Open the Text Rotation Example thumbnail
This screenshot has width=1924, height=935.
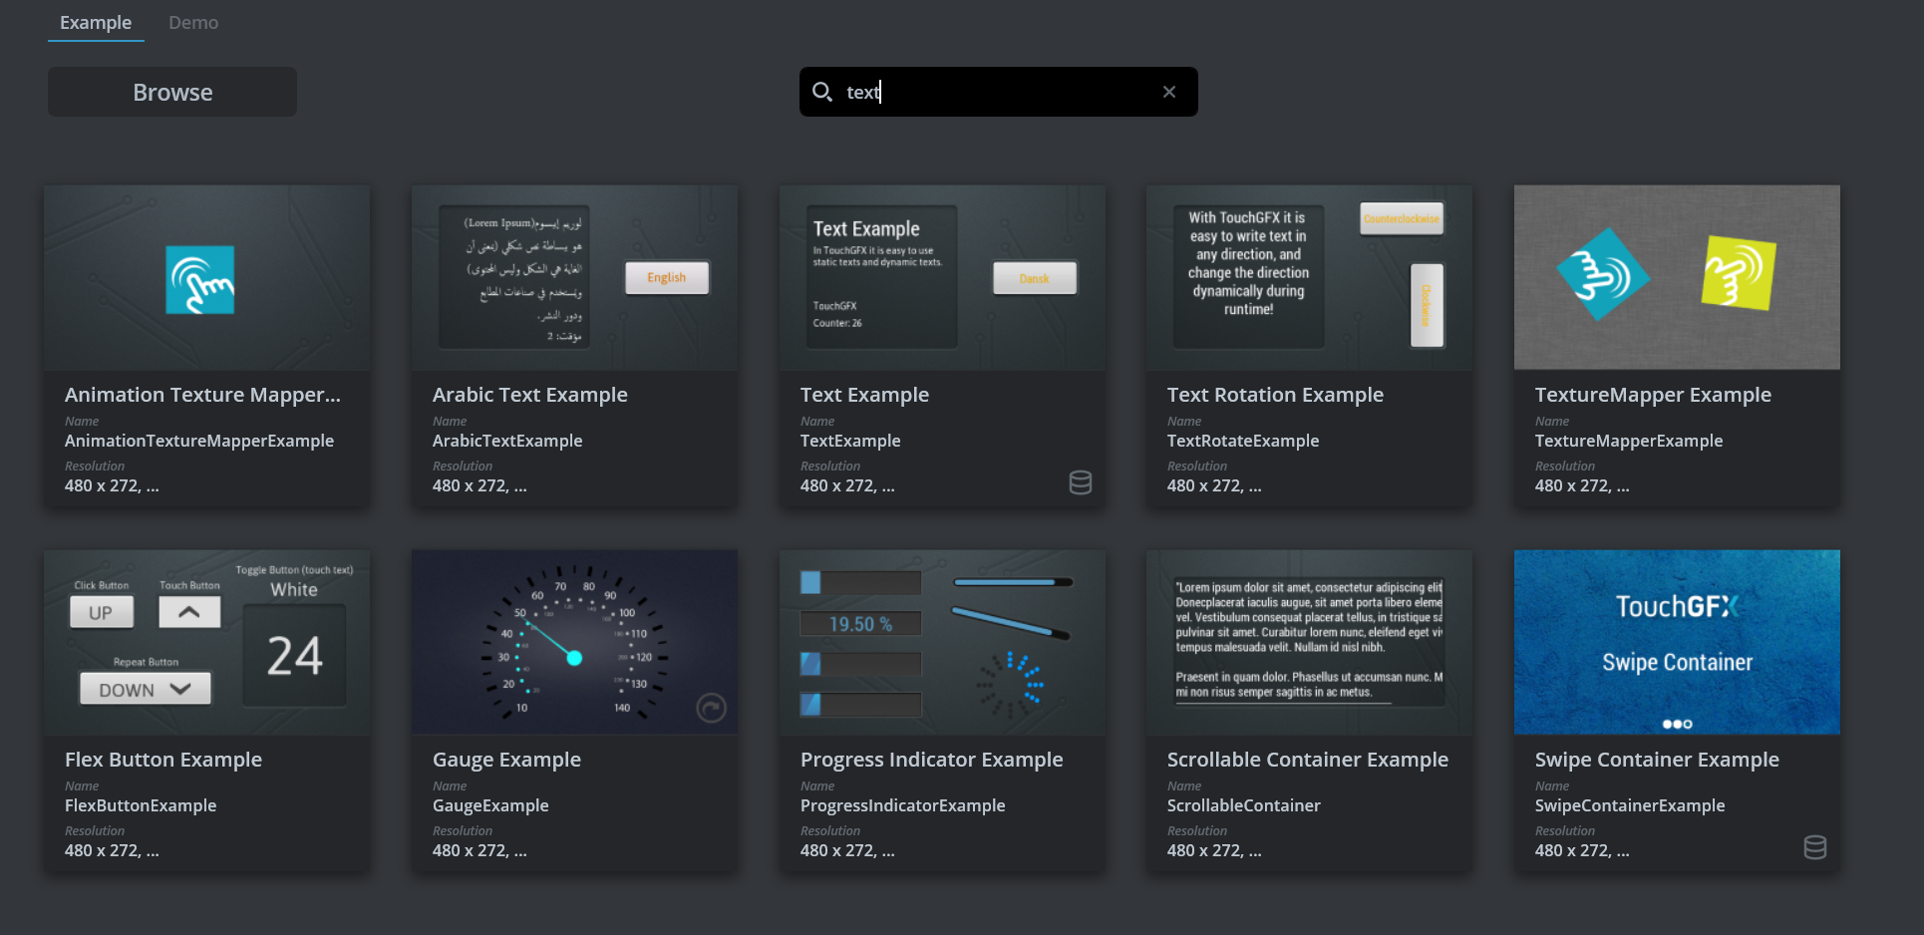tap(1309, 277)
